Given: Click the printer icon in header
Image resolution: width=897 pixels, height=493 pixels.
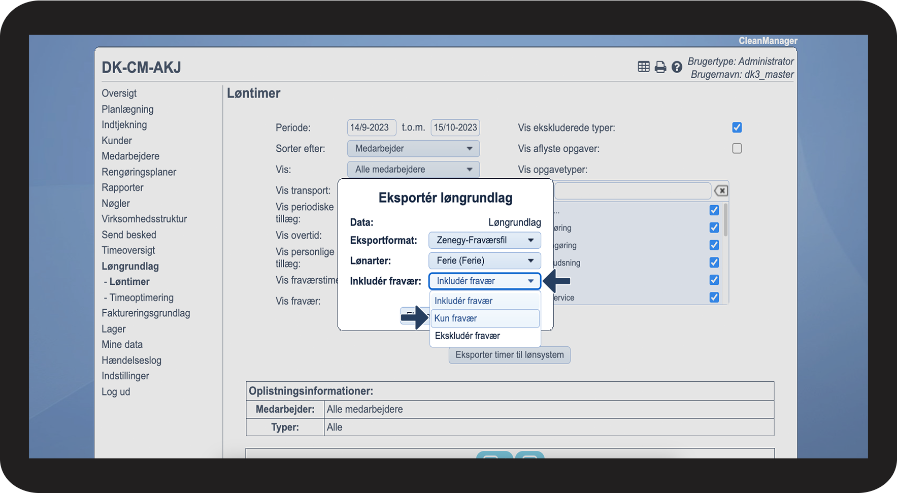Looking at the screenshot, I should pyautogui.click(x=660, y=67).
